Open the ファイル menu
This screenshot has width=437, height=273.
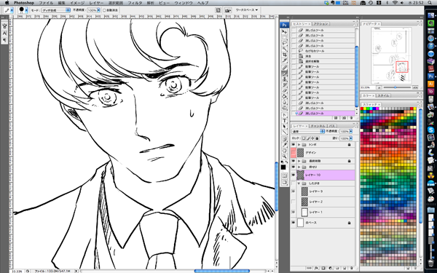pyautogui.click(x=46, y=3)
